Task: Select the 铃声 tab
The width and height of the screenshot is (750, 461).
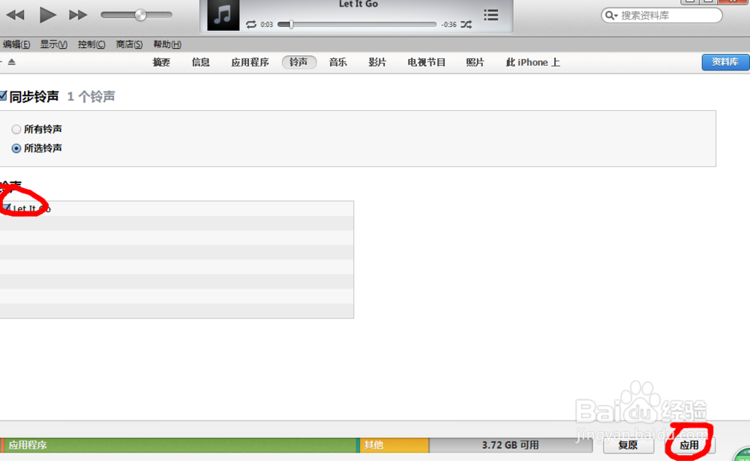Action: 299,62
